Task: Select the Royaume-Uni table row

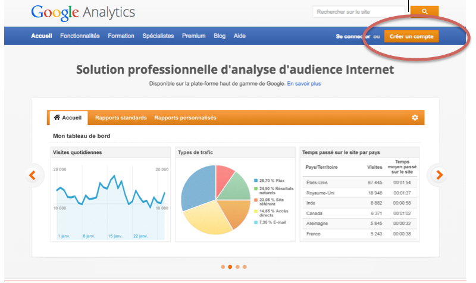Action: (359, 193)
